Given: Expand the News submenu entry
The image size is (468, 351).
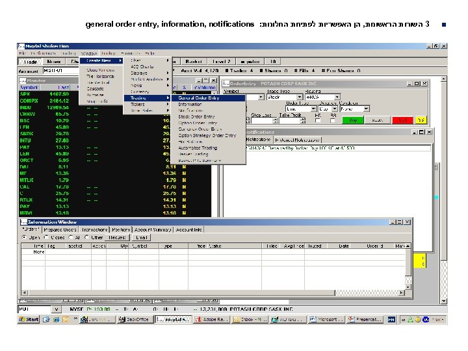Looking at the screenshot, I should pyautogui.click(x=148, y=85).
